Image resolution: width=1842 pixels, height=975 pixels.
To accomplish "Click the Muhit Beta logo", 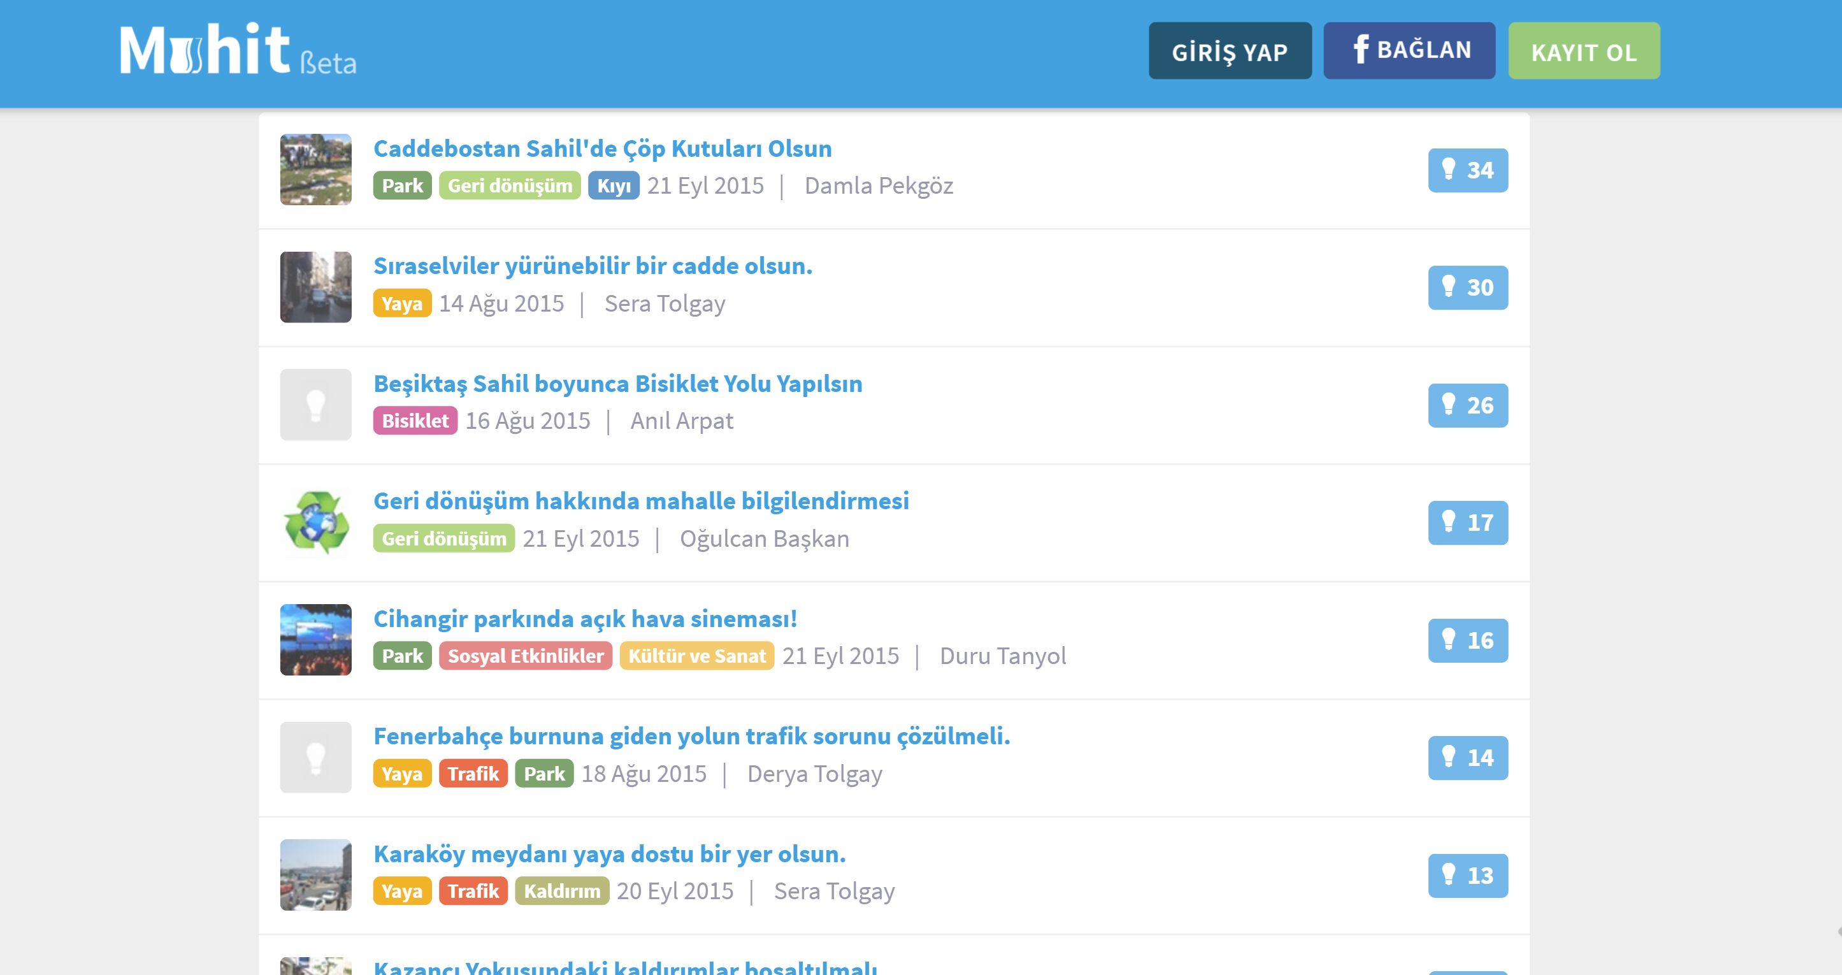I will (238, 50).
